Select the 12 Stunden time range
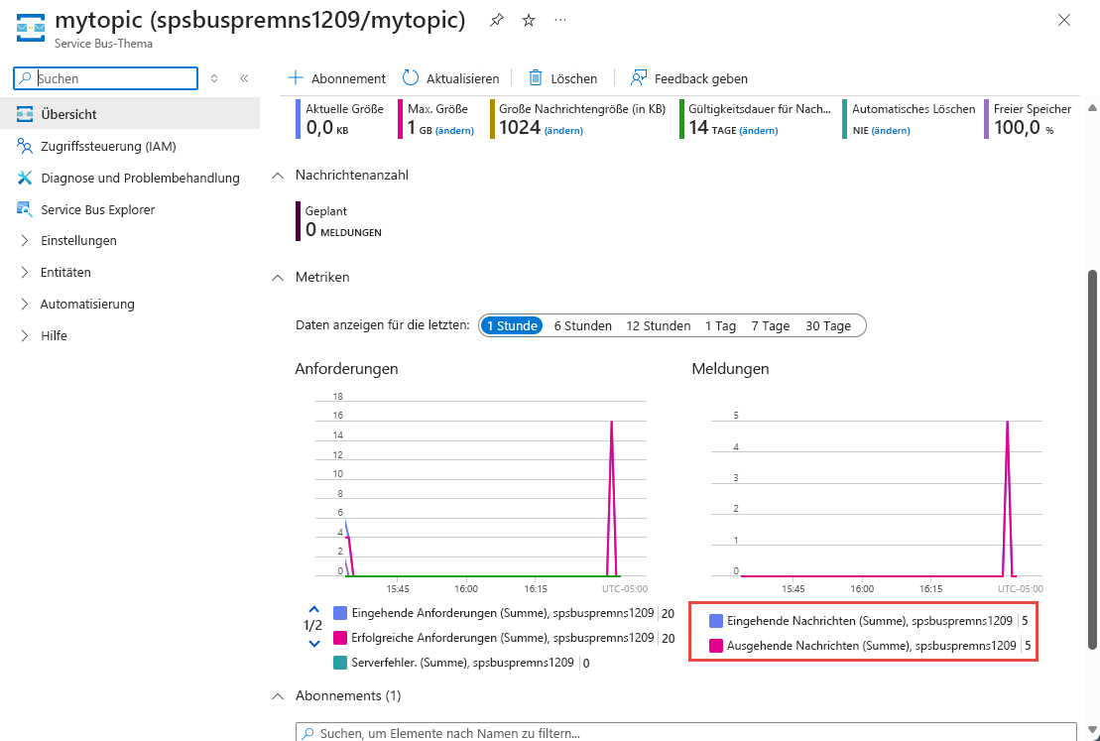Screen dimensions: 1100x741 click(x=658, y=325)
